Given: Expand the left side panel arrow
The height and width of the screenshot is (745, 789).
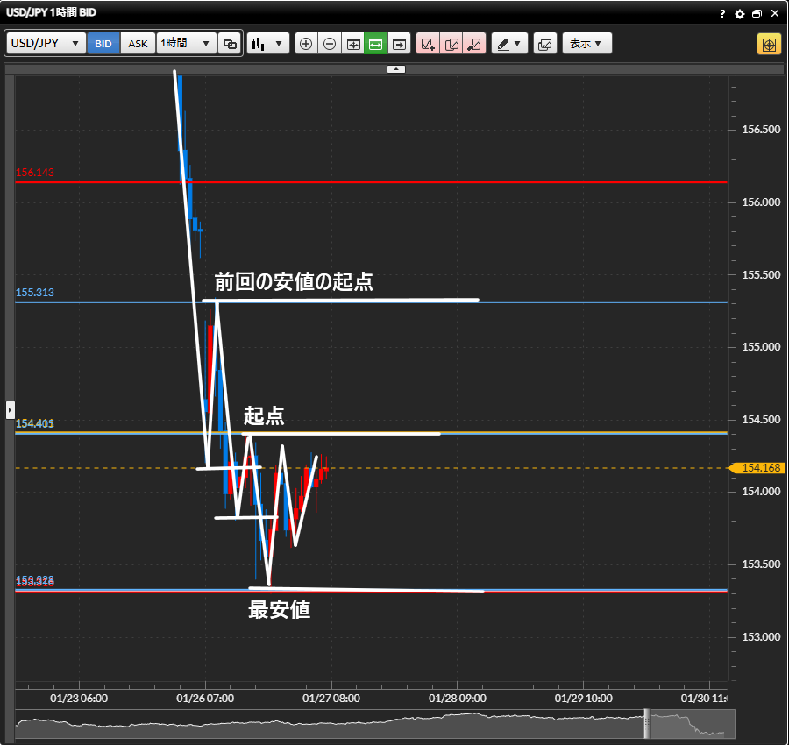Looking at the screenshot, I should point(11,409).
